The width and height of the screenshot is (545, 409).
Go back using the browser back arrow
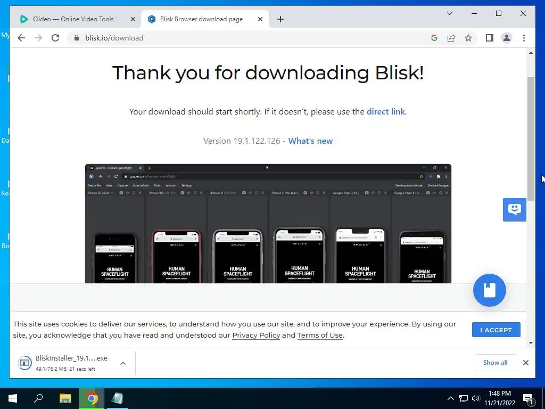pyautogui.click(x=21, y=38)
